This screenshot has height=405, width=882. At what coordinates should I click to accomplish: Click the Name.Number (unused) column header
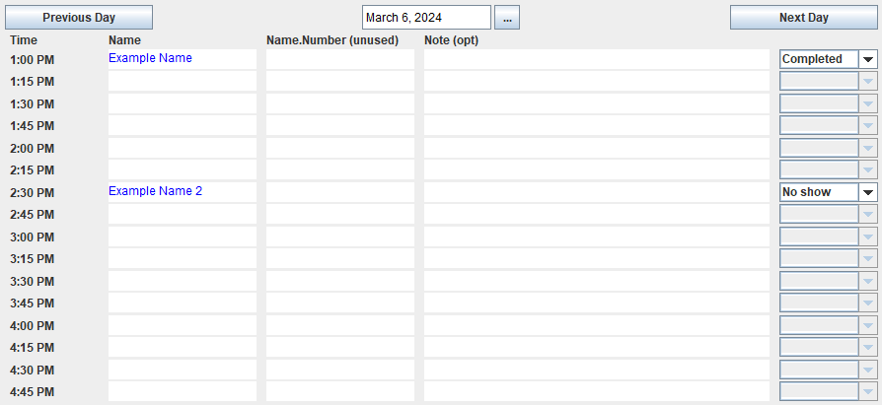pos(332,40)
